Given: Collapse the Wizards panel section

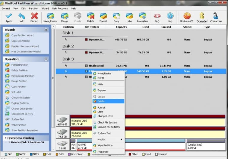Looking at the screenshot, I should tap(46, 30).
